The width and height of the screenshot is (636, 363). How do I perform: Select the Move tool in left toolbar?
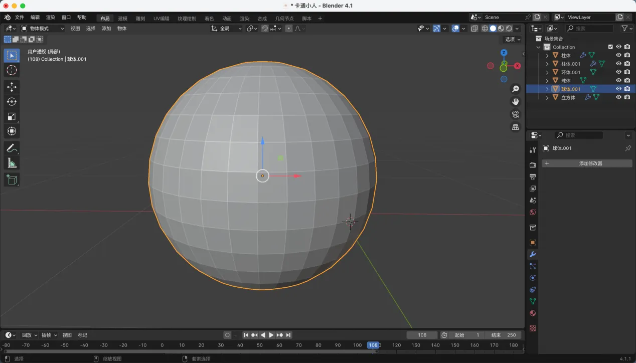[x=12, y=87]
